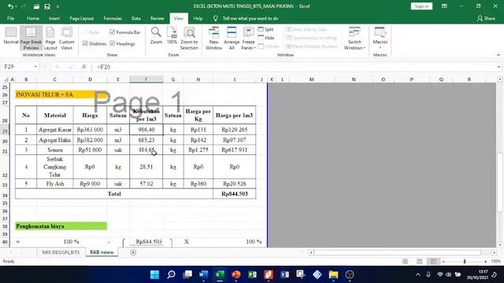Open the Help tab

point(198,18)
